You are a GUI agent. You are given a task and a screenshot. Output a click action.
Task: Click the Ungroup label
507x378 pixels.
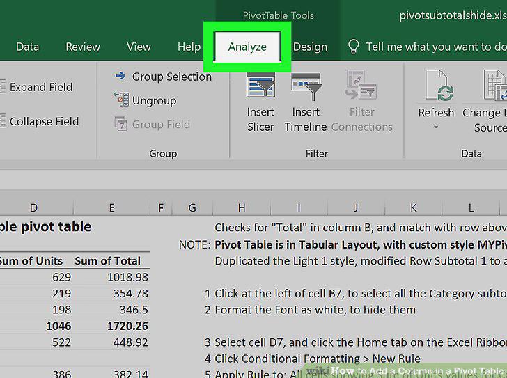(154, 101)
